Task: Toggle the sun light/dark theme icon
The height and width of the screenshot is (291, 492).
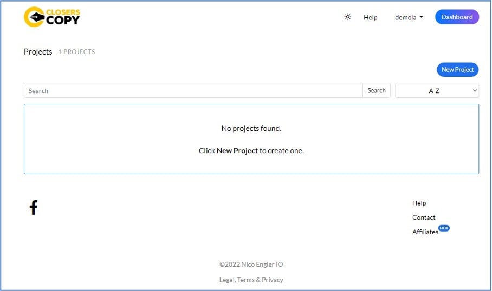Action: pos(348,17)
